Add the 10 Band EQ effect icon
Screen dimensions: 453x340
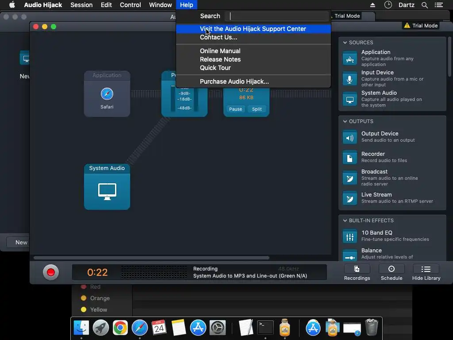tap(349, 236)
